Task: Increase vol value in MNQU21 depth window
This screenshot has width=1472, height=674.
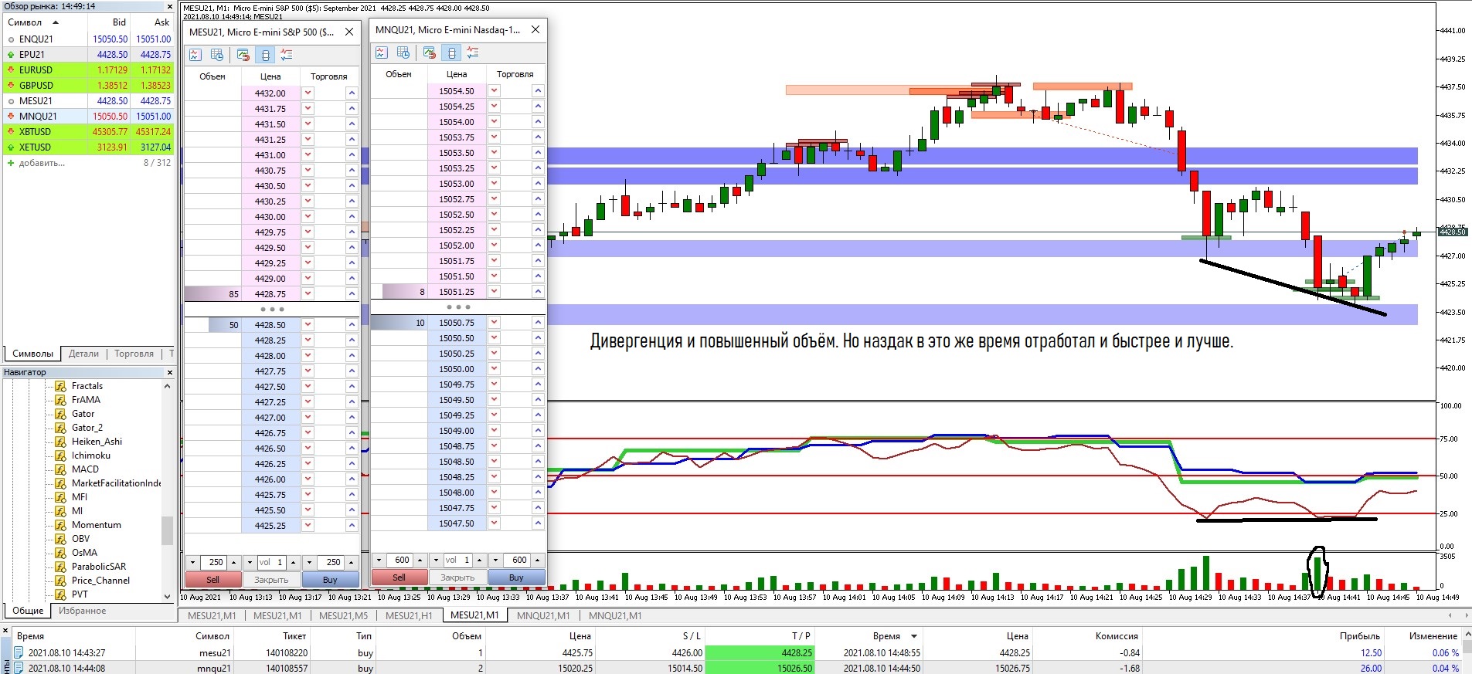Action: [x=480, y=561]
